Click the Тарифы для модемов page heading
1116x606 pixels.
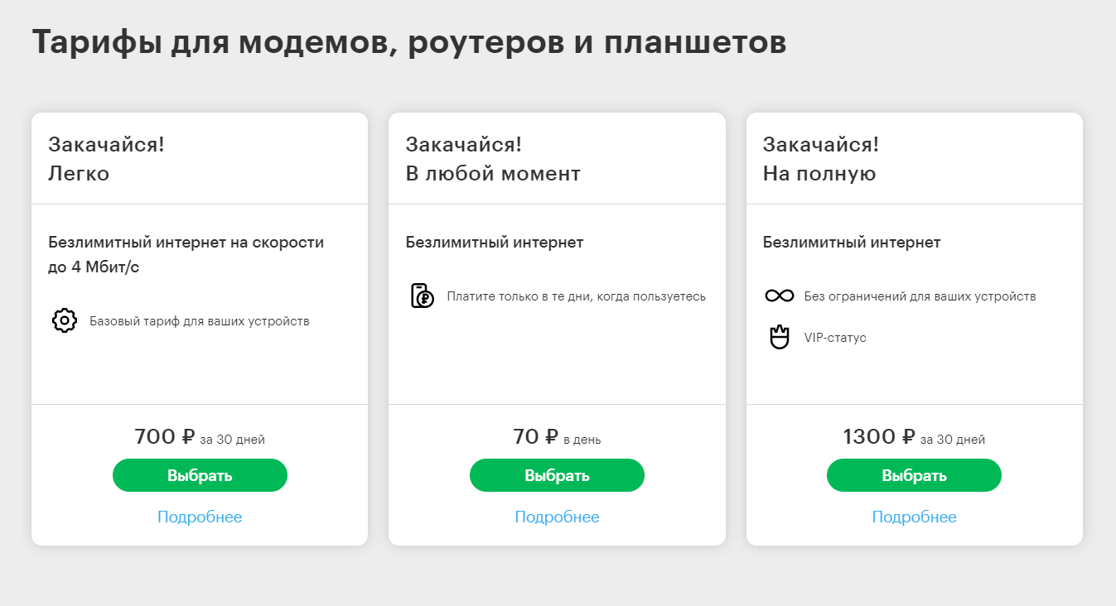(x=408, y=43)
